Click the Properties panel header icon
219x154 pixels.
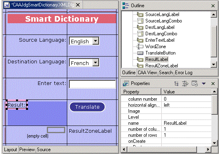point(126,83)
